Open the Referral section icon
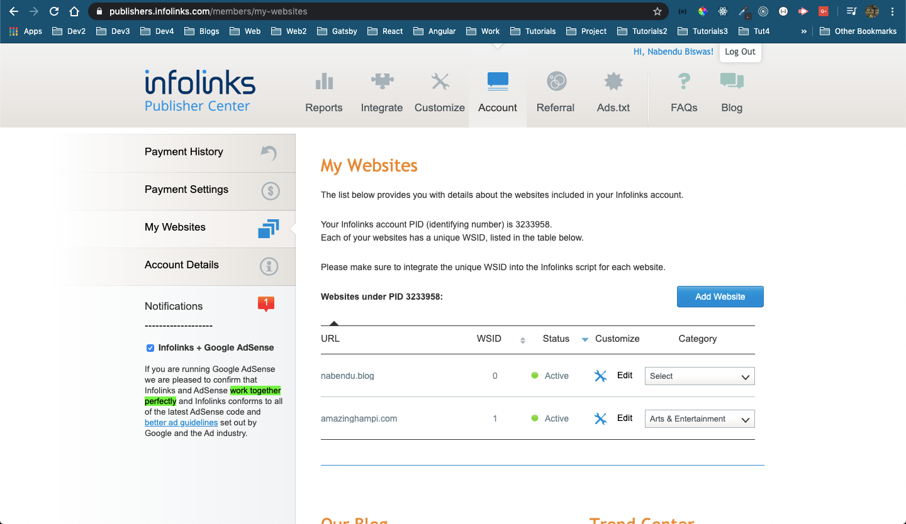The image size is (906, 524). click(x=556, y=81)
